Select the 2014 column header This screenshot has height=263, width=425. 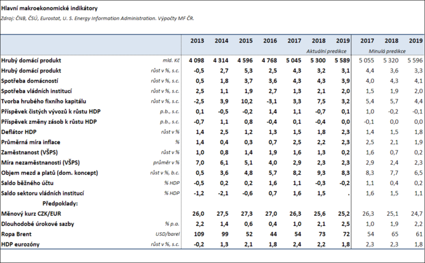pyautogui.click(x=221, y=41)
